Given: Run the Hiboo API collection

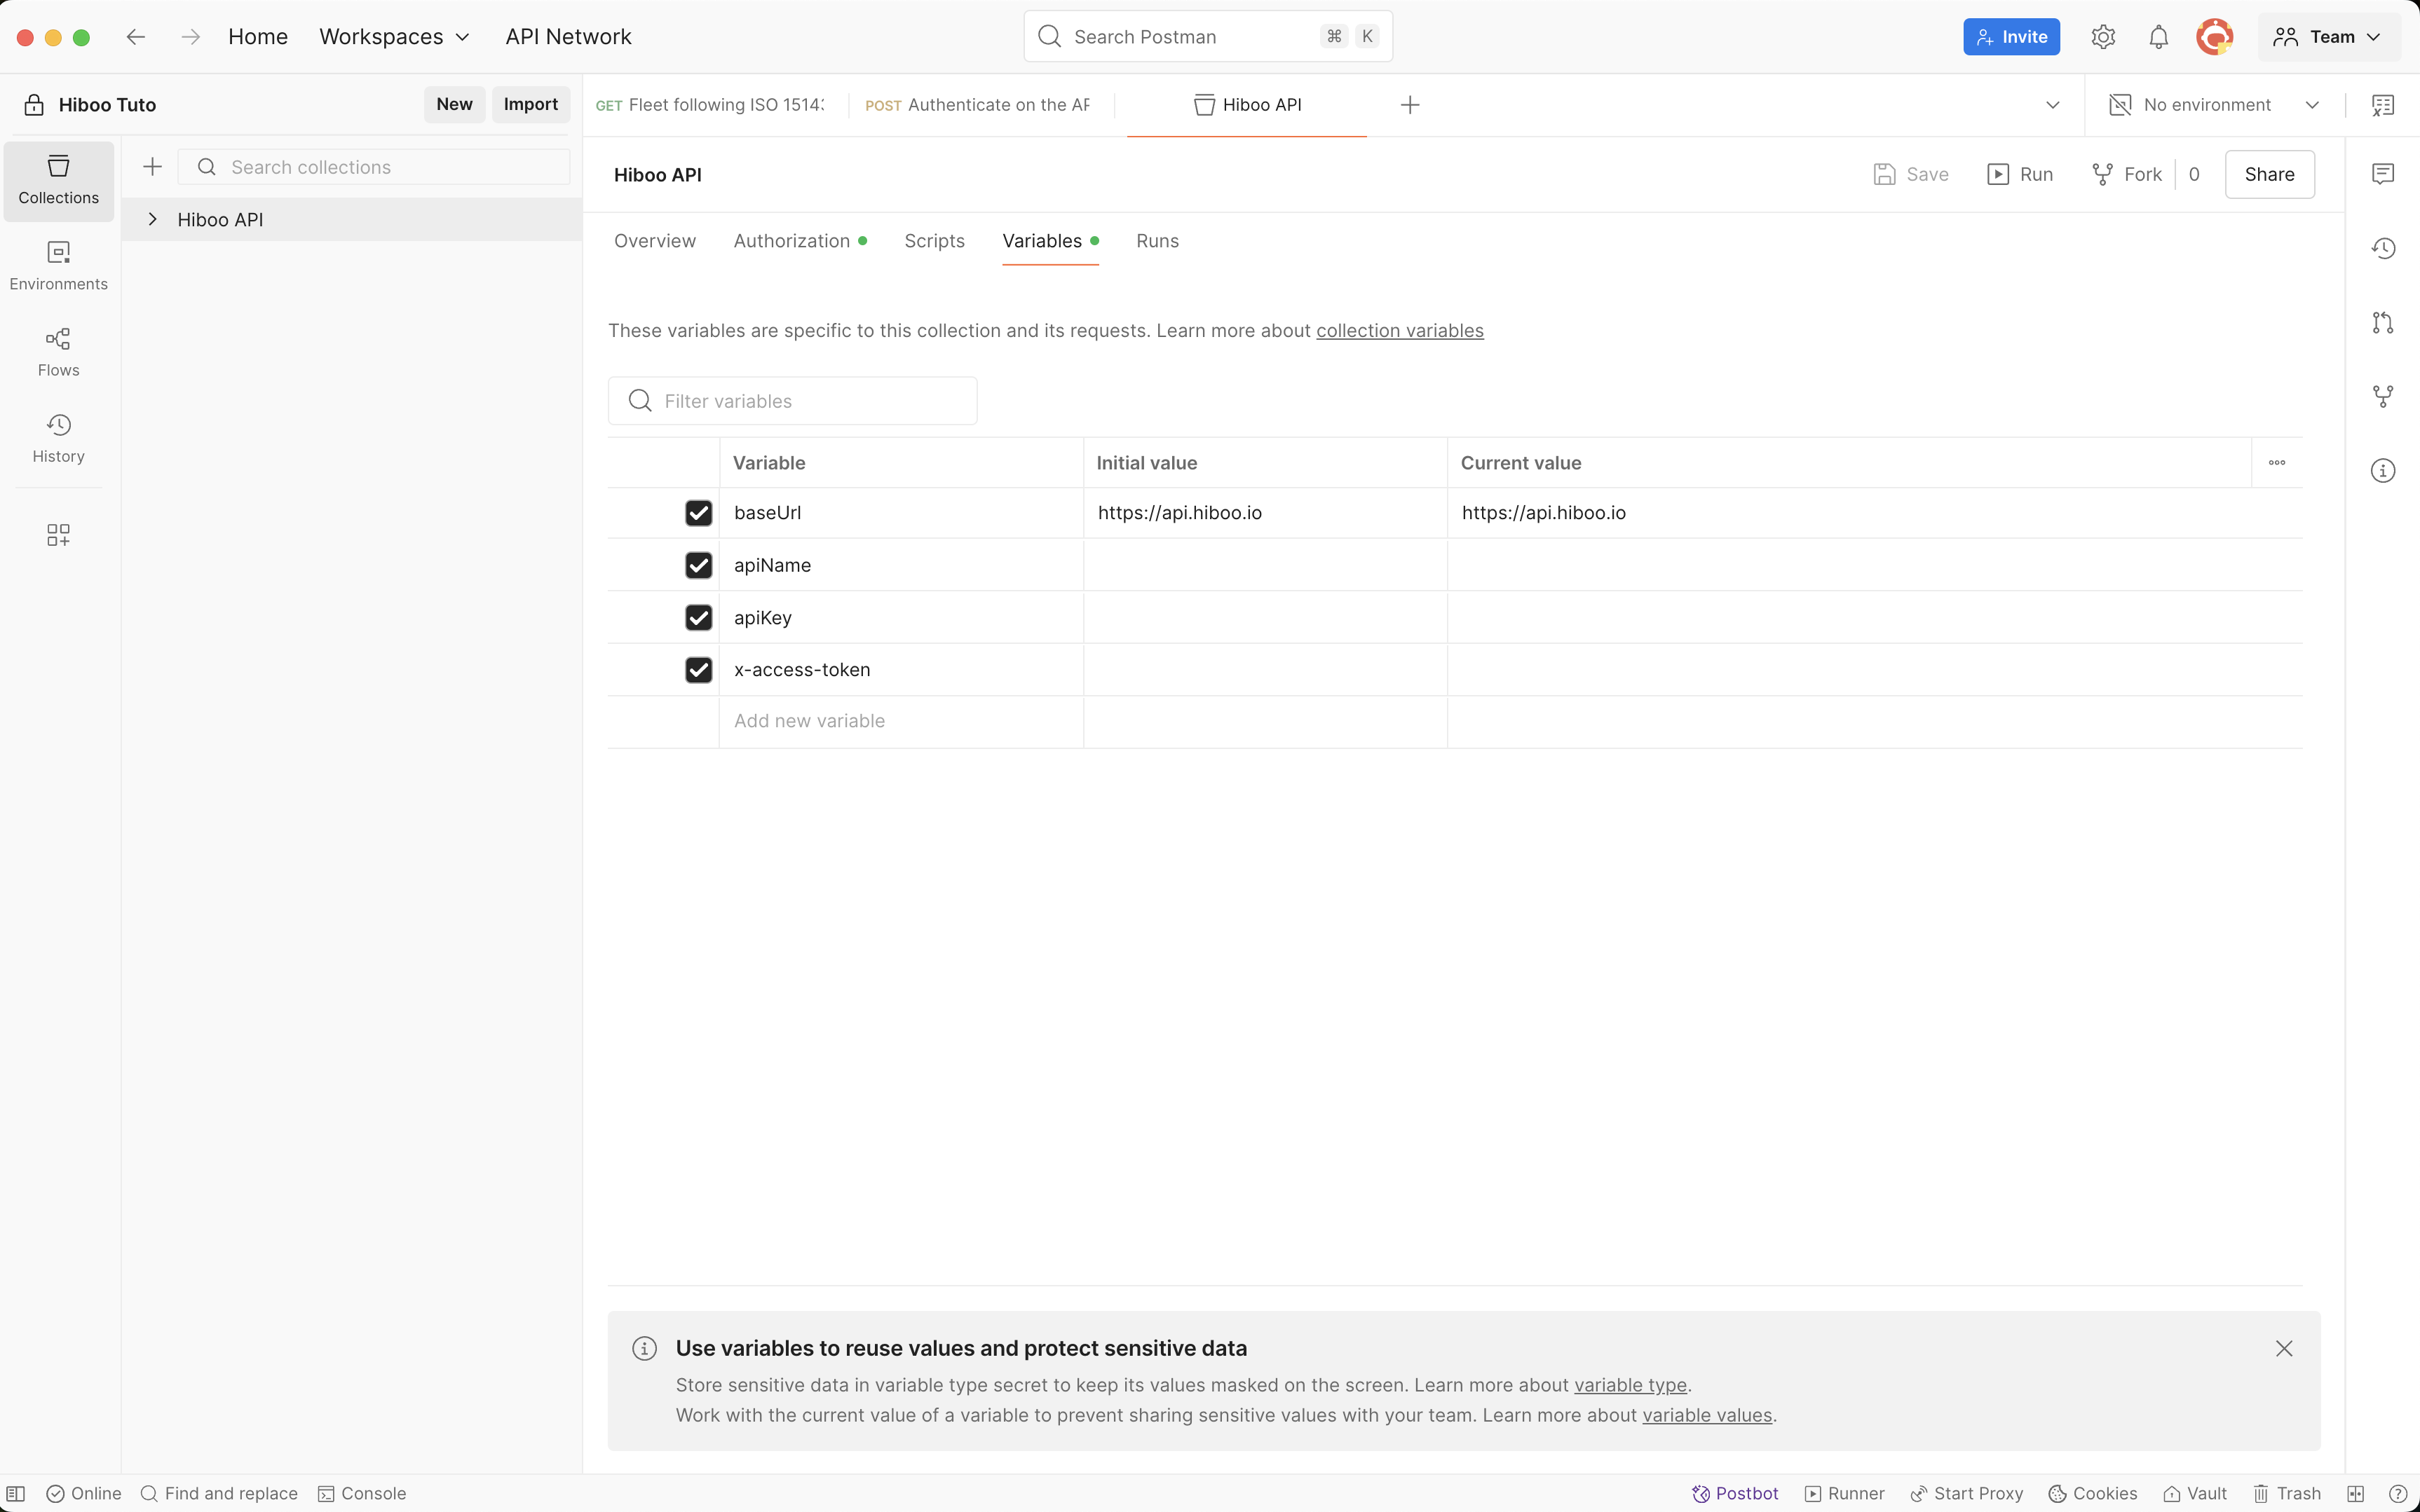Looking at the screenshot, I should (2020, 174).
